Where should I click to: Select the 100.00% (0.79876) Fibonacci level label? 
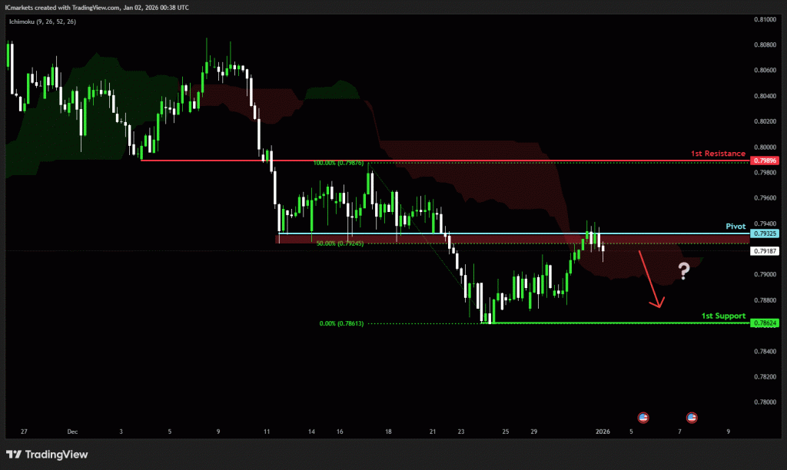pyautogui.click(x=339, y=163)
